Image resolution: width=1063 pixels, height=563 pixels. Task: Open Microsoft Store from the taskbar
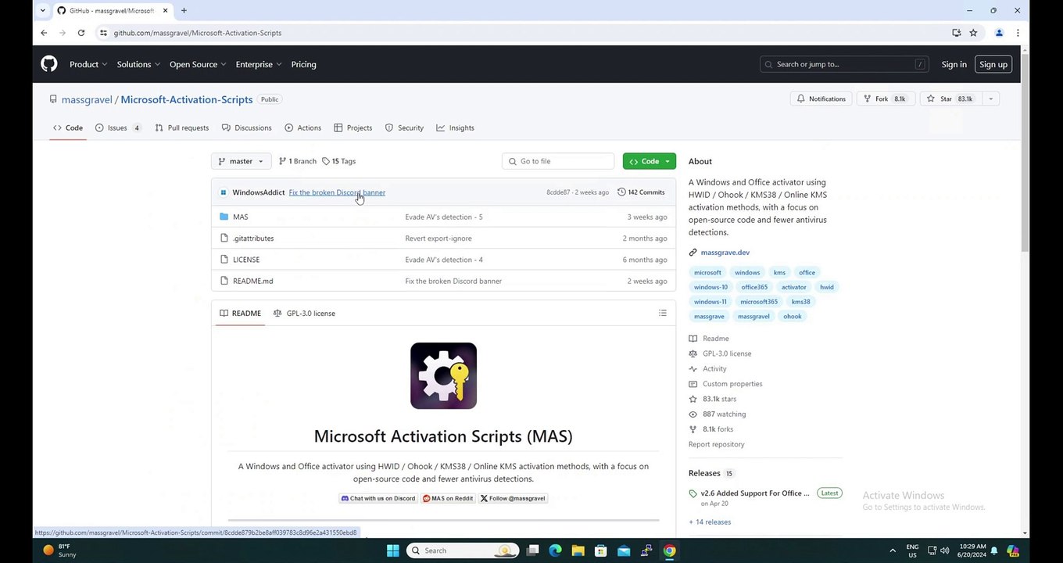(600, 550)
